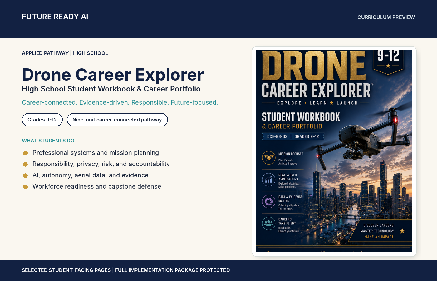
Task: Click the FUTURE READY AI logo text
Action: (55, 17)
